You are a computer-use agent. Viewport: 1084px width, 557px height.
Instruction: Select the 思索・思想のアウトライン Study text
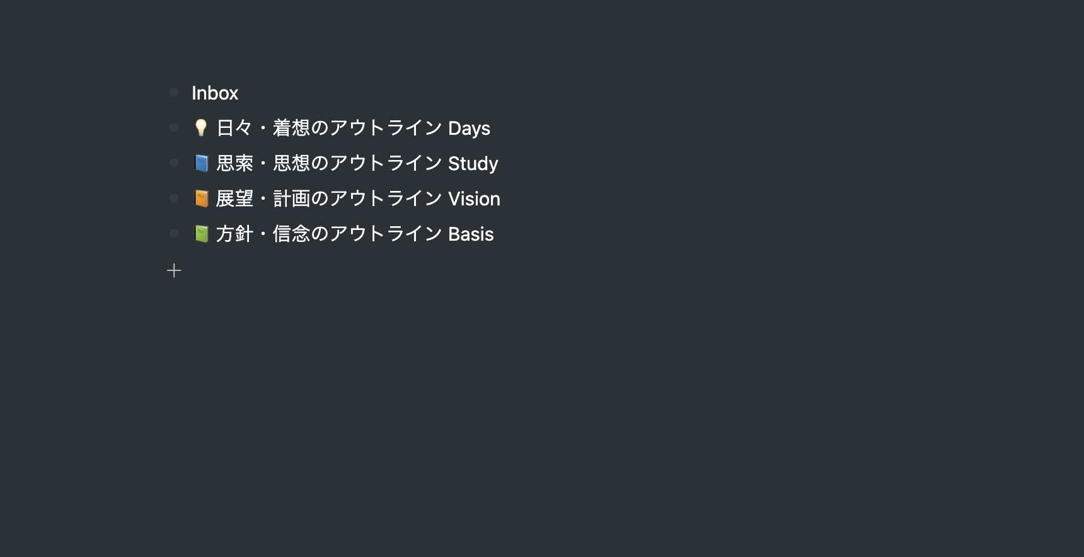click(x=357, y=163)
